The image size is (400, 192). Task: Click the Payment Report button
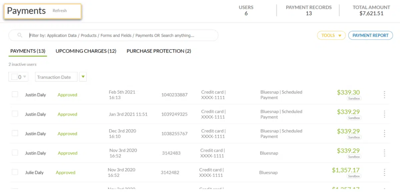(x=370, y=35)
